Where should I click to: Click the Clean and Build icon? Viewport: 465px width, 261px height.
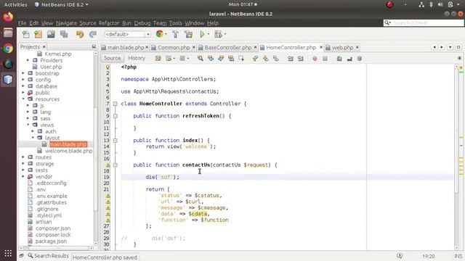(x=188, y=34)
